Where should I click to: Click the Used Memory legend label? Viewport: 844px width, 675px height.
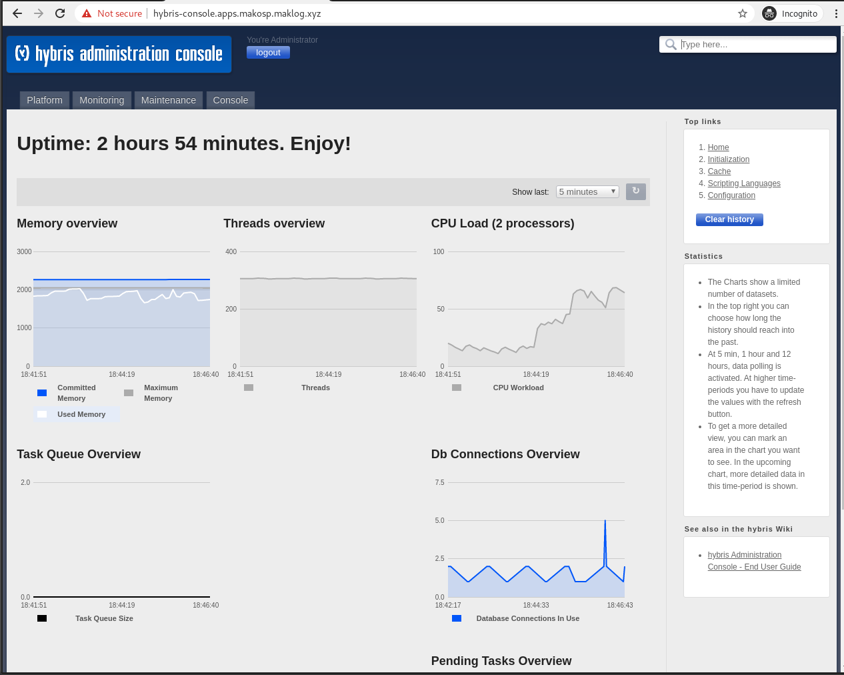tap(81, 414)
